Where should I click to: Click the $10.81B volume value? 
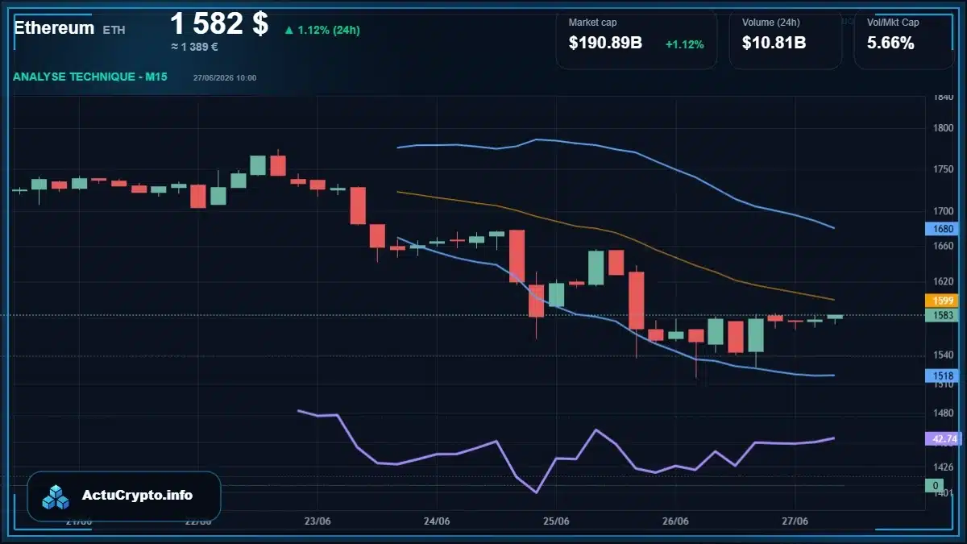pos(774,44)
